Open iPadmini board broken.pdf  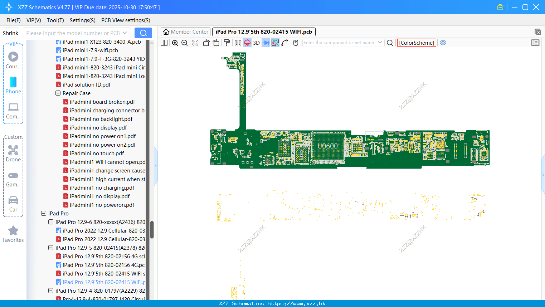pos(102,102)
